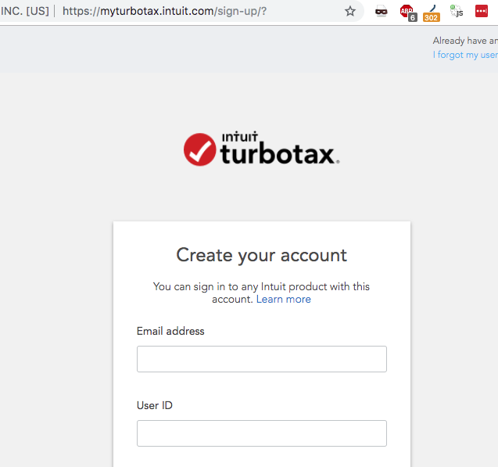Click the Email address label

click(170, 331)
